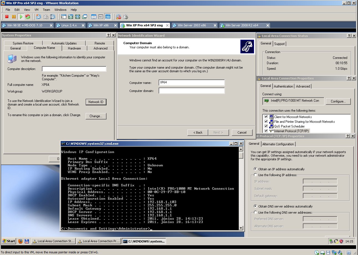Screen dimensions: 358x255
Task: Open the Windows menu in VMware
Action: pyautogui.click(x=60, y=10)
